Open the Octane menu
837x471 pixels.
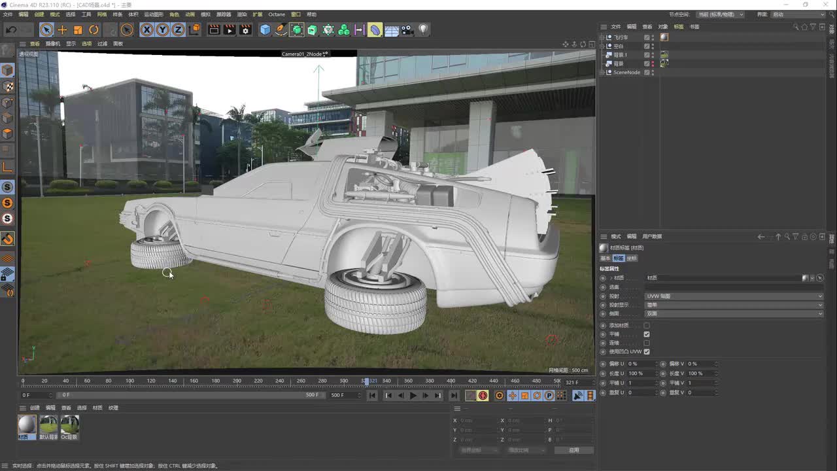coord(277,14)
